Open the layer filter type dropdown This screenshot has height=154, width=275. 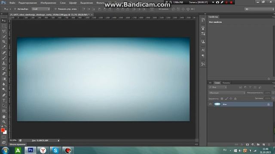click(x=218, y=87)
